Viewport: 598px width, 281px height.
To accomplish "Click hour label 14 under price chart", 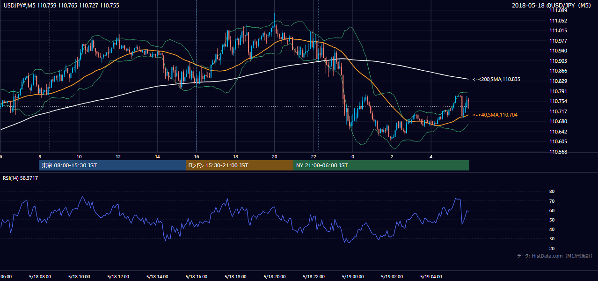I will click(x=157, y=157).
